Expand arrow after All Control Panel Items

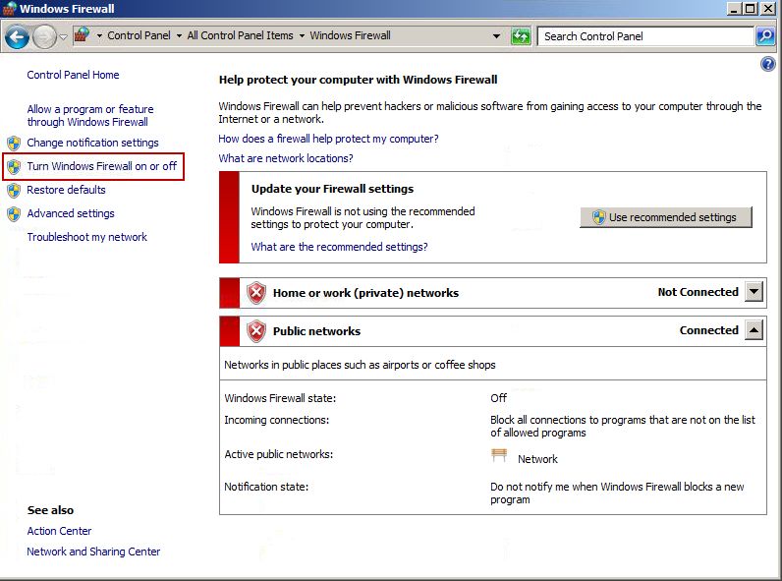click(302, 36)
